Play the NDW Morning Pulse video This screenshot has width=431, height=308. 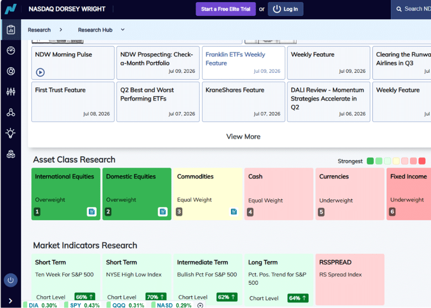click(x=40, y=72)
